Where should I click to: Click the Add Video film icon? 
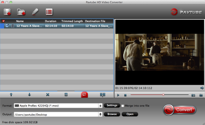[x=7, y=12]
